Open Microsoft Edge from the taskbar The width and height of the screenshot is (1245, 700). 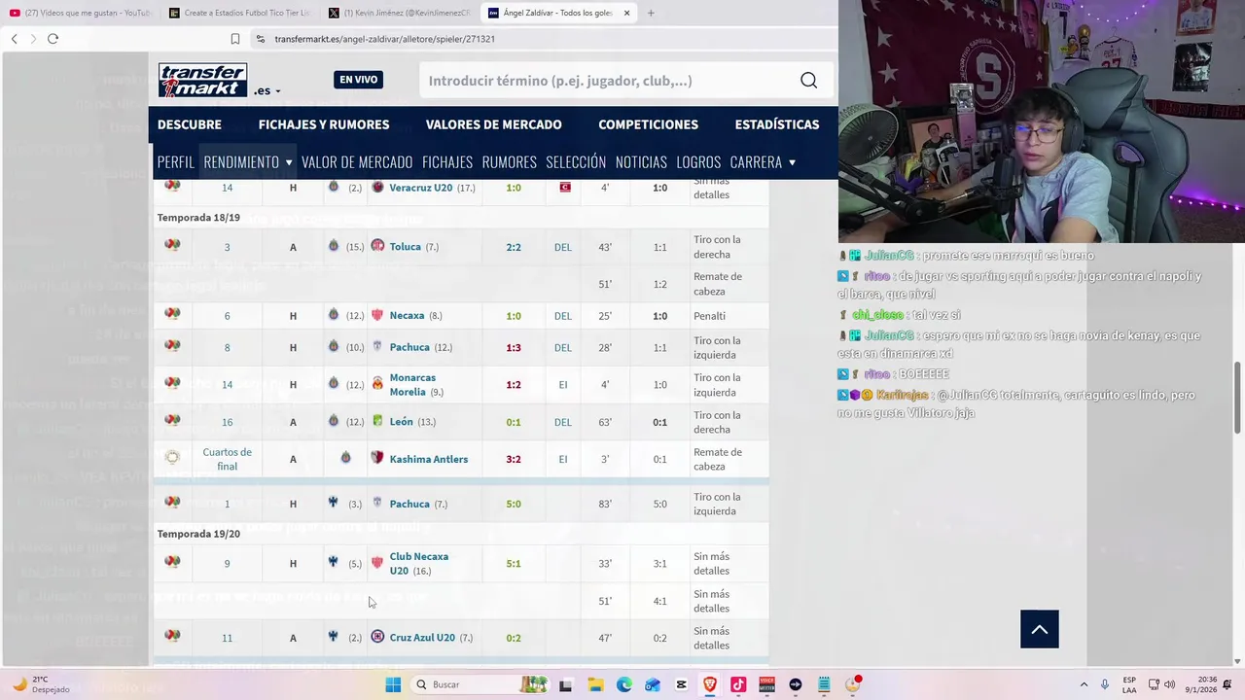[623, 684]
